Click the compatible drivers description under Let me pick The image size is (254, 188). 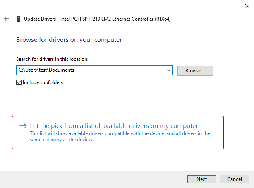[120, 136]
